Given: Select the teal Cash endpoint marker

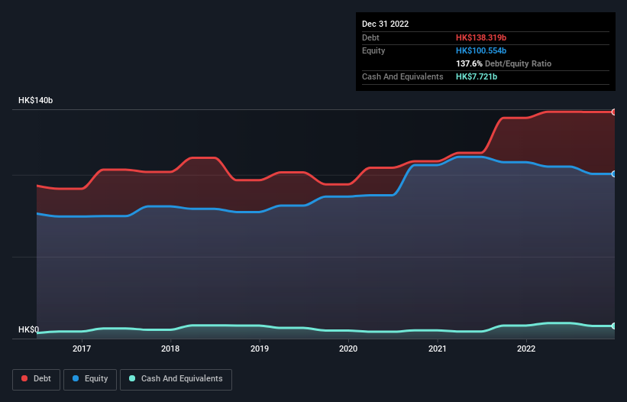Looking at the screenshot, I should 614,326.
